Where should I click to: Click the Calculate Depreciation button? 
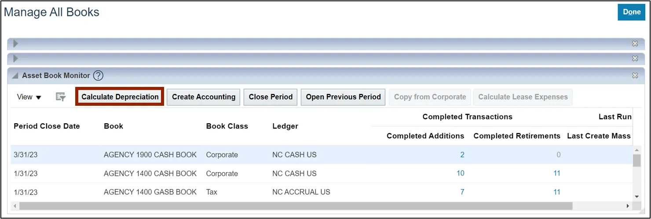click(120, 97)
